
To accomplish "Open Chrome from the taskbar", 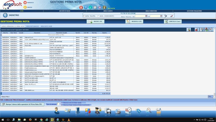I will (41, 120).
